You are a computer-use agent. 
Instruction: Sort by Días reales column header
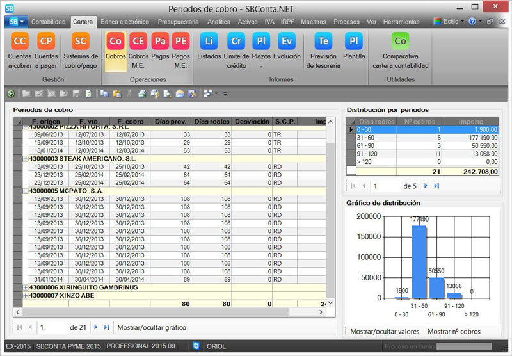211,121
